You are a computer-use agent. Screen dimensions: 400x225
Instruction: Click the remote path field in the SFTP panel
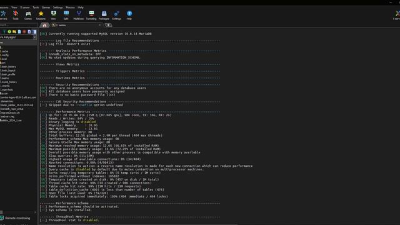pos(16,37)
